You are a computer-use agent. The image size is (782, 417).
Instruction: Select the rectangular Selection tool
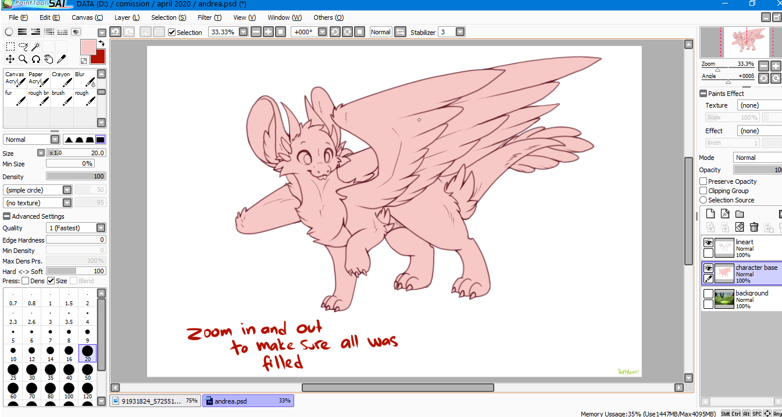point(10,47)
